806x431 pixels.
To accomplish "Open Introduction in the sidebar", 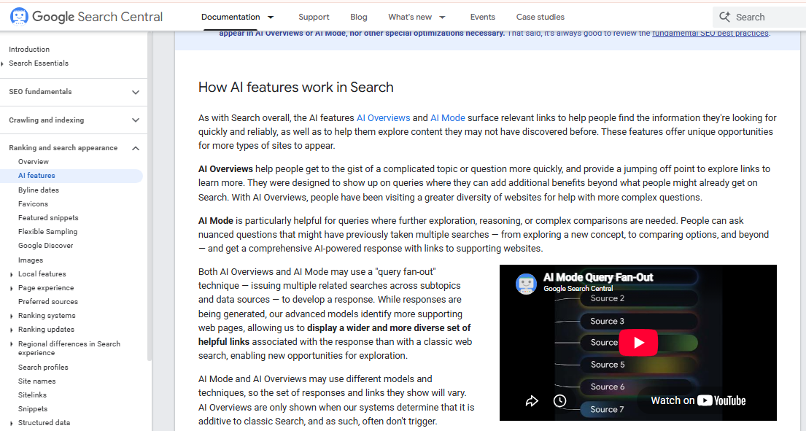I will point(29,50).
